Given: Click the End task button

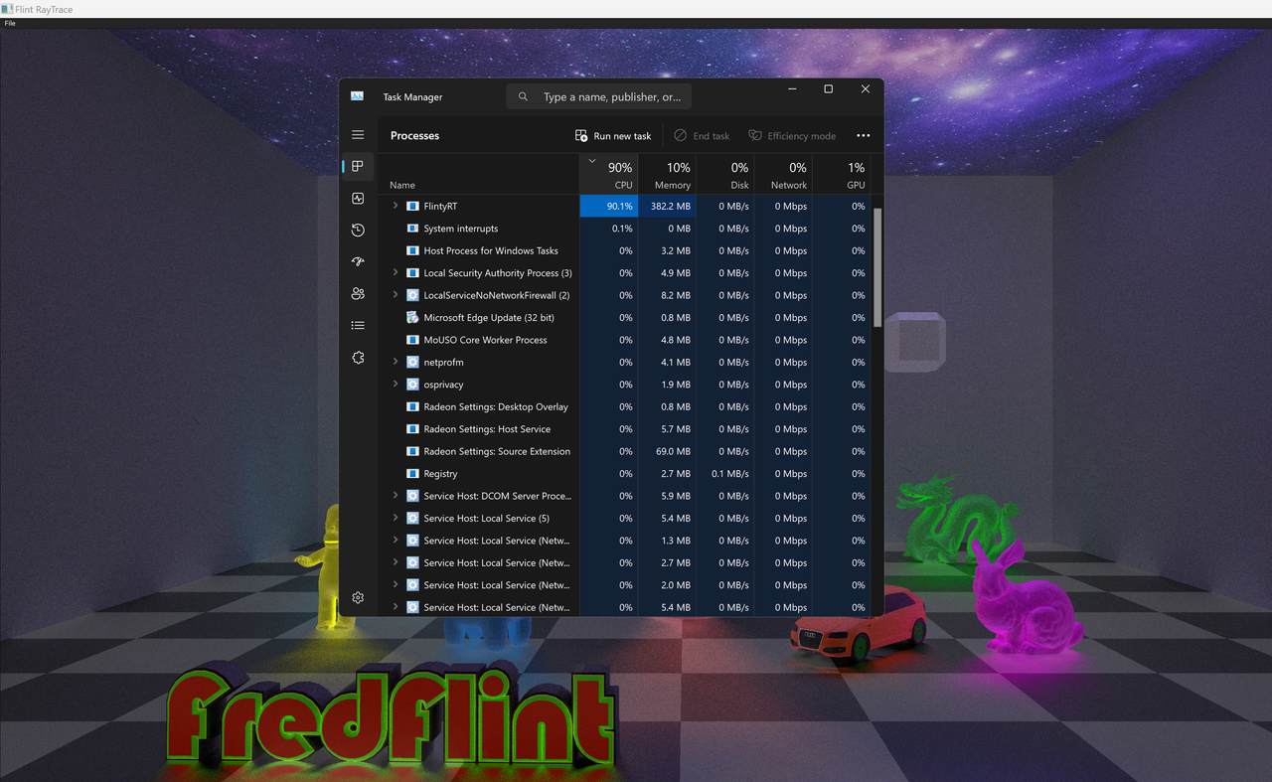Looking at the screenshot, I should [x=702, y=136].
